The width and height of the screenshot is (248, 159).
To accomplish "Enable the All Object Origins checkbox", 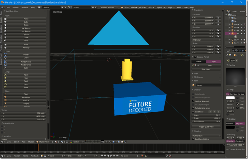I will [x=193, y=105].
